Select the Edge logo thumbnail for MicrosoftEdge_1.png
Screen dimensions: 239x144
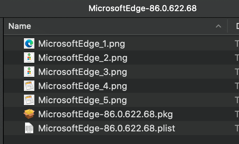click(x=29, y=43)
